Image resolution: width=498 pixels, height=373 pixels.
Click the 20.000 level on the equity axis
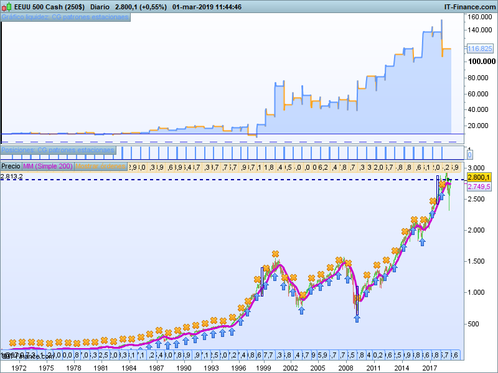point(477,126)
